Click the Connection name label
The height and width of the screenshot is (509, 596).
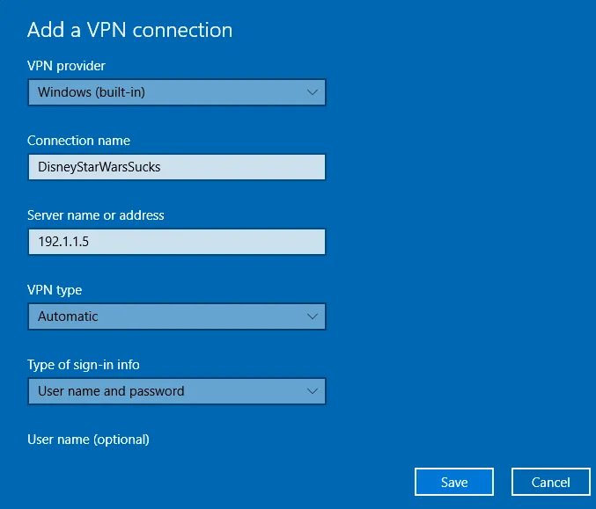[78, 141]
